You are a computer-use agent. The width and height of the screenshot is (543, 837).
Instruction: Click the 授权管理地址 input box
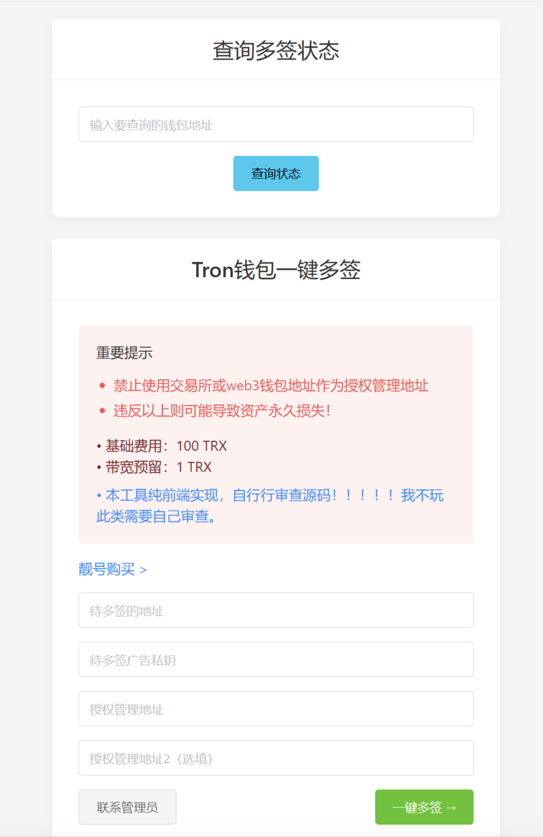276,708
